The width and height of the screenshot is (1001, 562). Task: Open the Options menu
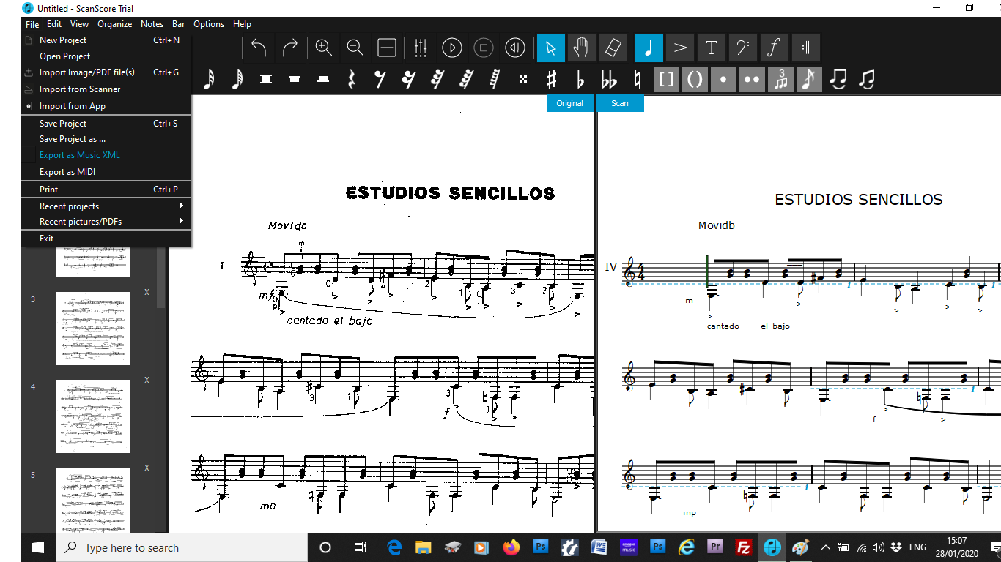(x=209, y=24)
